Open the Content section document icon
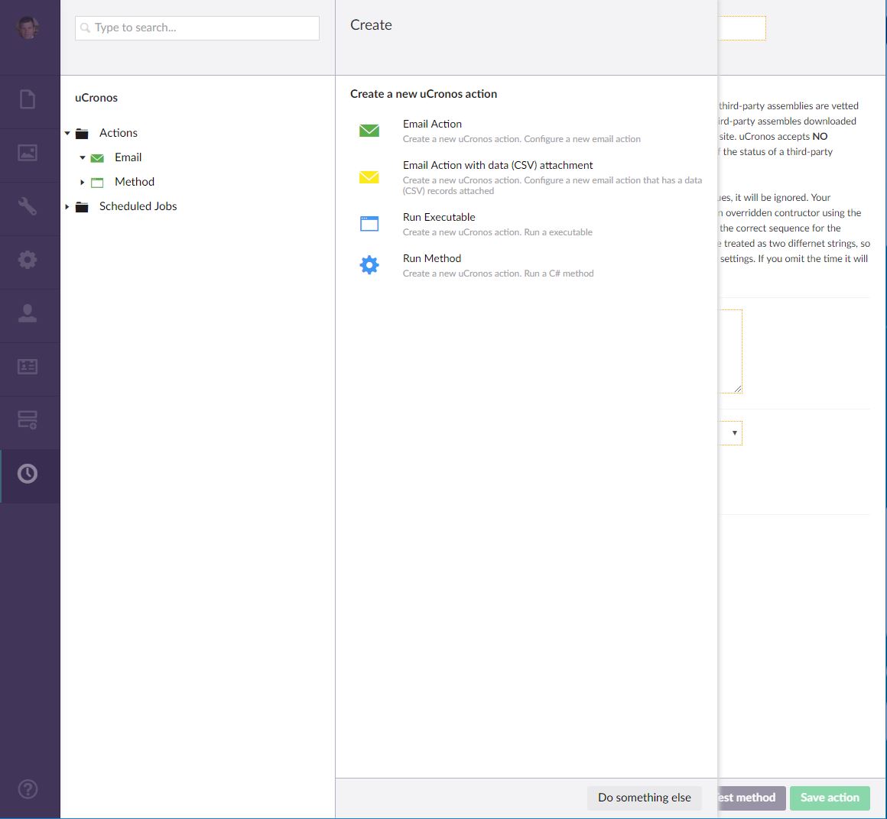 tap(28, 99)
